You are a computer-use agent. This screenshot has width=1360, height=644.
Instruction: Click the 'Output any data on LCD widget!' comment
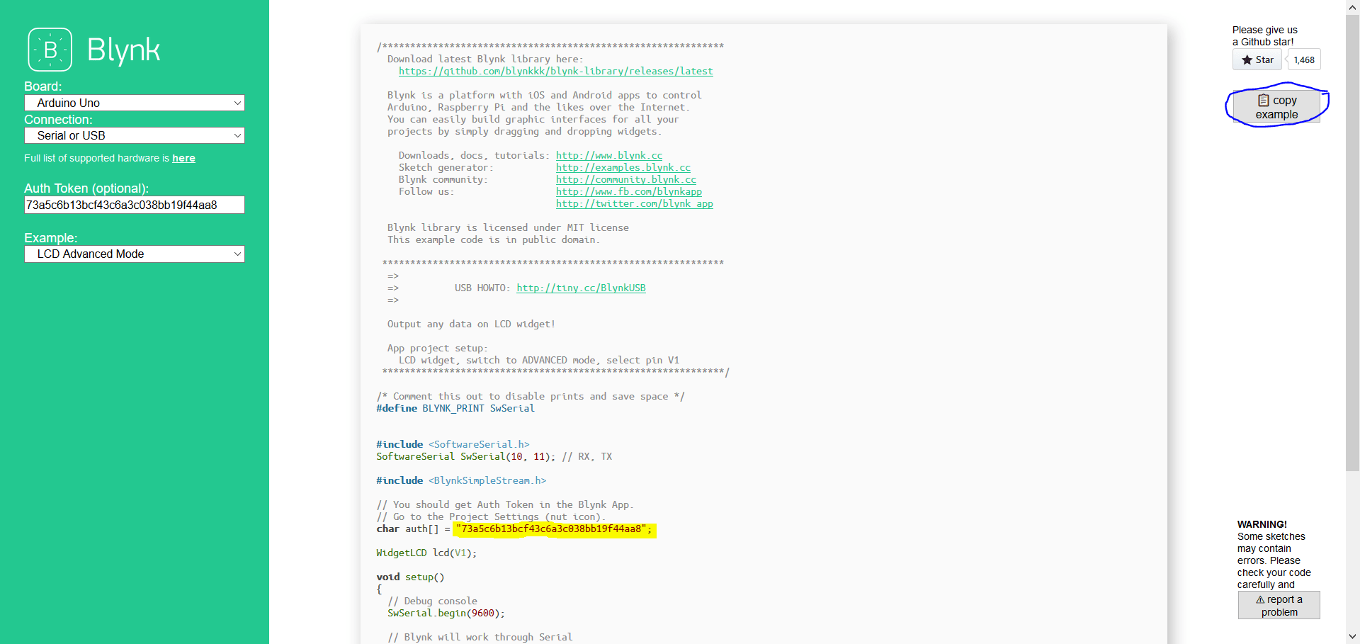click(x=471, y=324)
